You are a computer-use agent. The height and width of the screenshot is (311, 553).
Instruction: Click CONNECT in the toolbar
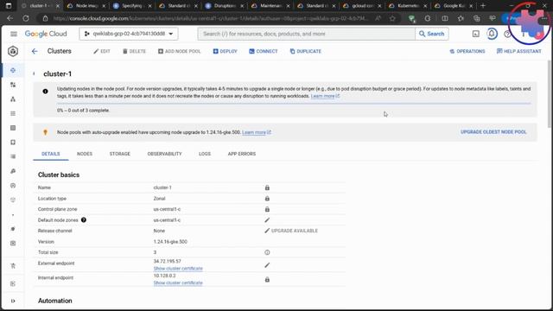[x=263, y=52]
